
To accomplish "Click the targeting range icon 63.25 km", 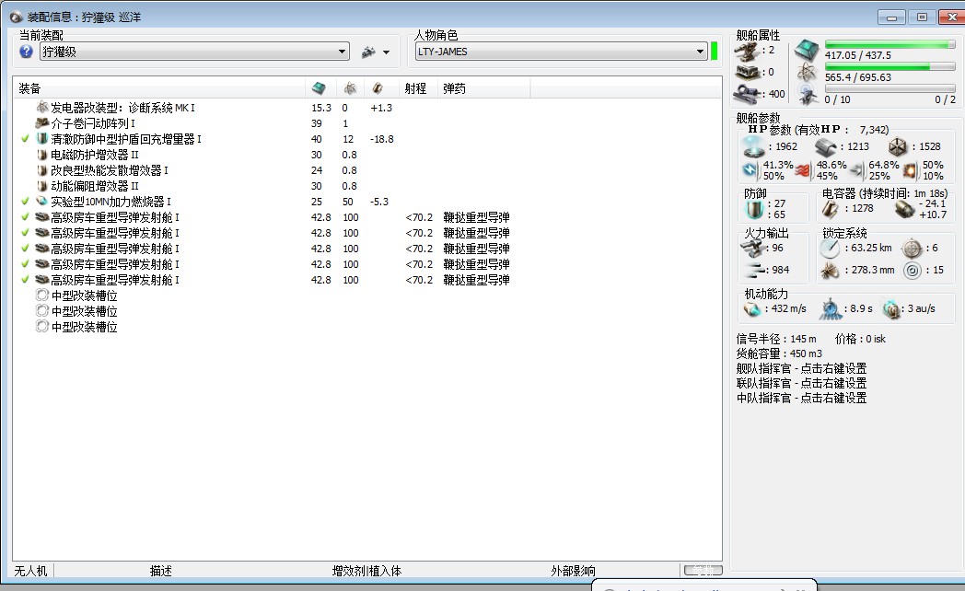I will click(x=830, y=248).
